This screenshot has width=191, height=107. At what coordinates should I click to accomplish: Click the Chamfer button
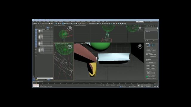[148, 67]
